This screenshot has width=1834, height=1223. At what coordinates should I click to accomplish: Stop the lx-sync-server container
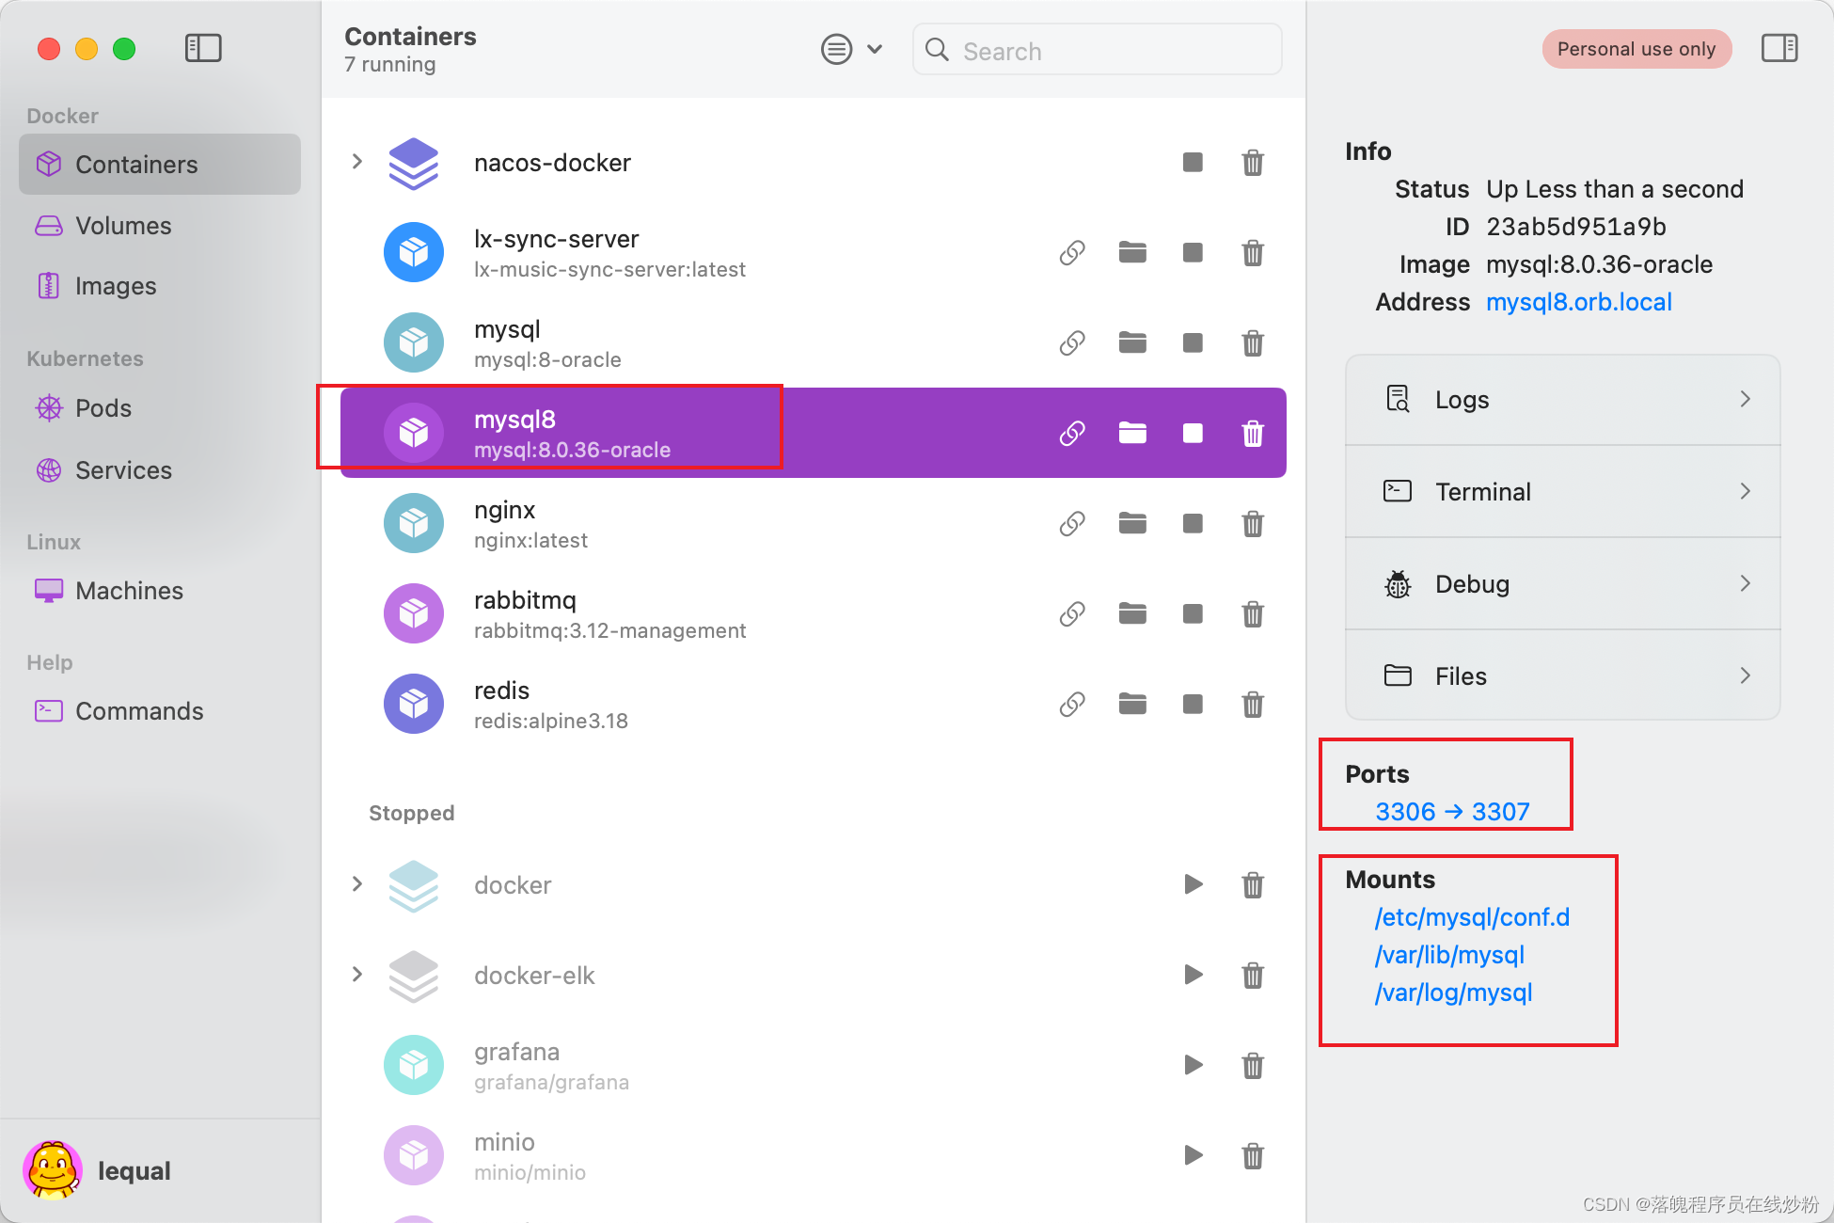[1193, 253]
